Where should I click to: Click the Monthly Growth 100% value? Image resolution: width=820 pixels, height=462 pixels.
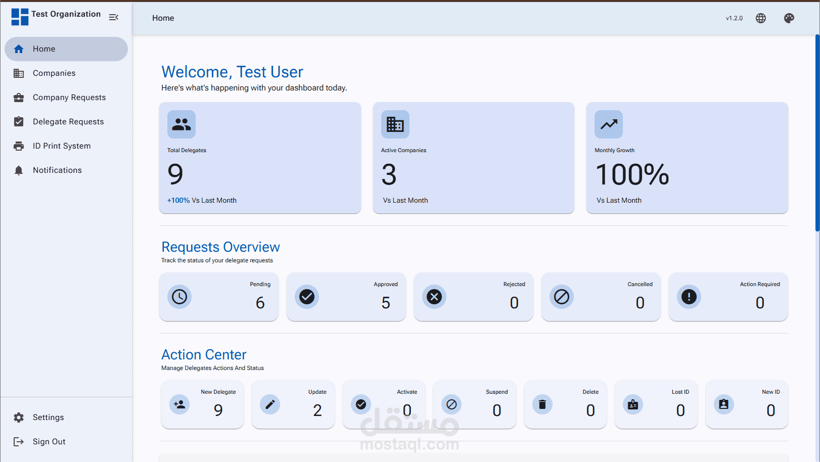[632, 174]
